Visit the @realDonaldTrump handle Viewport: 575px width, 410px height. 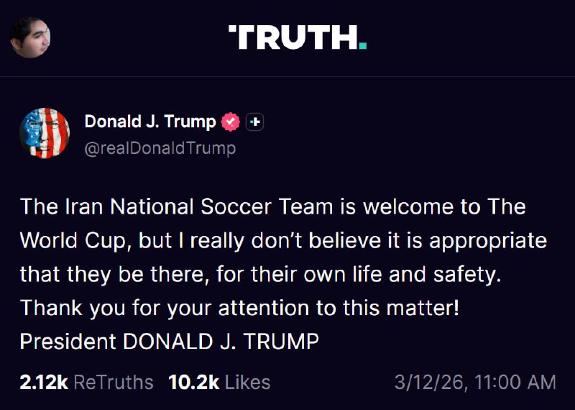(160, 148)
